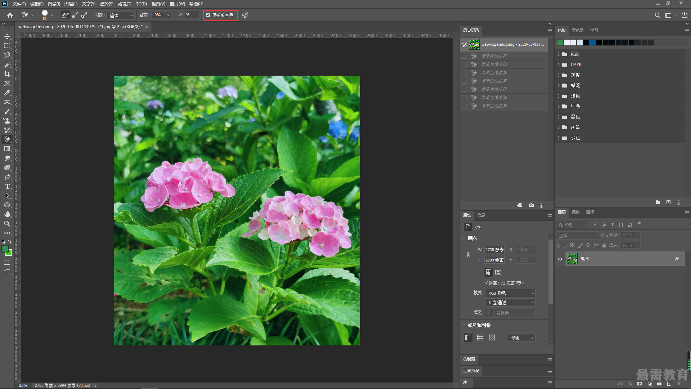The width and height of the screenshot is (691, 389).
Task: Create new swatch group folder button
Action: 658,202
